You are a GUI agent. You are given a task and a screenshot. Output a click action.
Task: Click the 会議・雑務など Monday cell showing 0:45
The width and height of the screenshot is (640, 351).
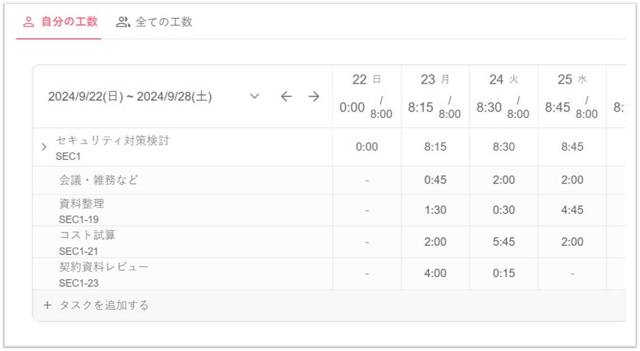pyautogui.click(x=435, y=180)
